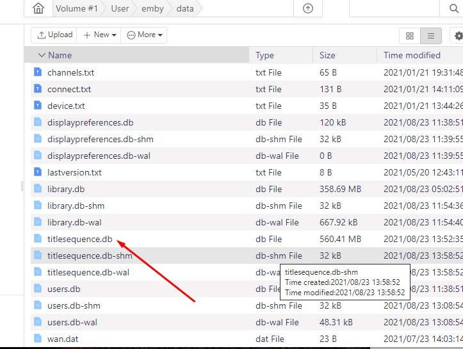Click the 560.41 MB size cell
Screen dimensions: 463x349
point(340,239)
